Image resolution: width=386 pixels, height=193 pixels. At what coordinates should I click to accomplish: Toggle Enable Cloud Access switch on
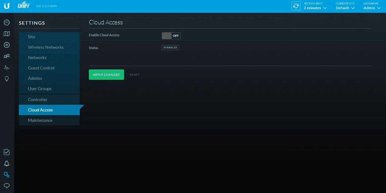(171, 36)
